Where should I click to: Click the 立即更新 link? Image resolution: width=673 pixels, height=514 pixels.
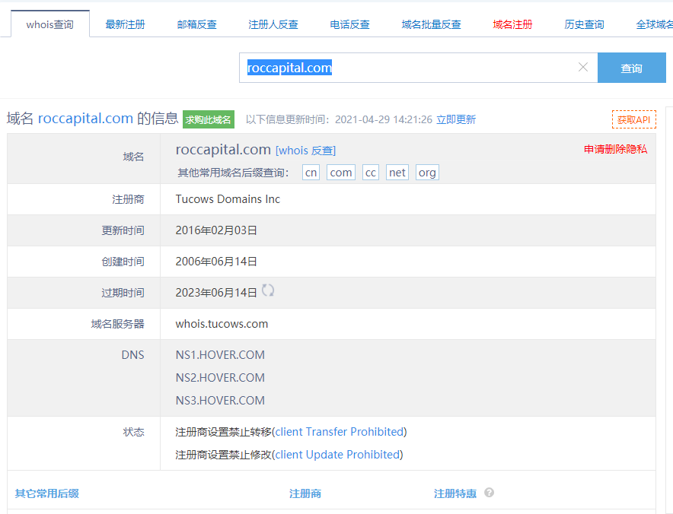click(455, 119)
